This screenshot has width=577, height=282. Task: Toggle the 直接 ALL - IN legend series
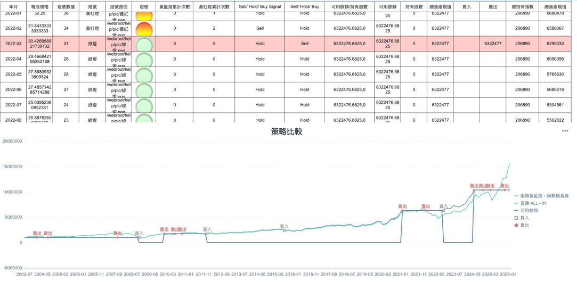pos(533,203)
